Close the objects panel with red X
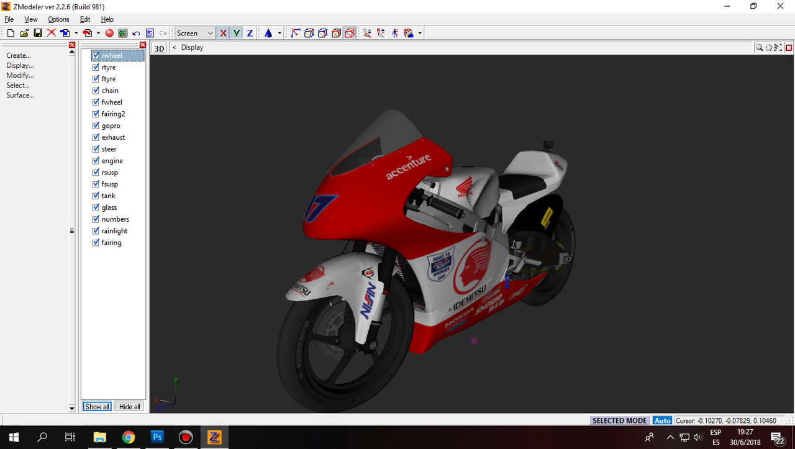795x449 pixels. click(143, 45)
